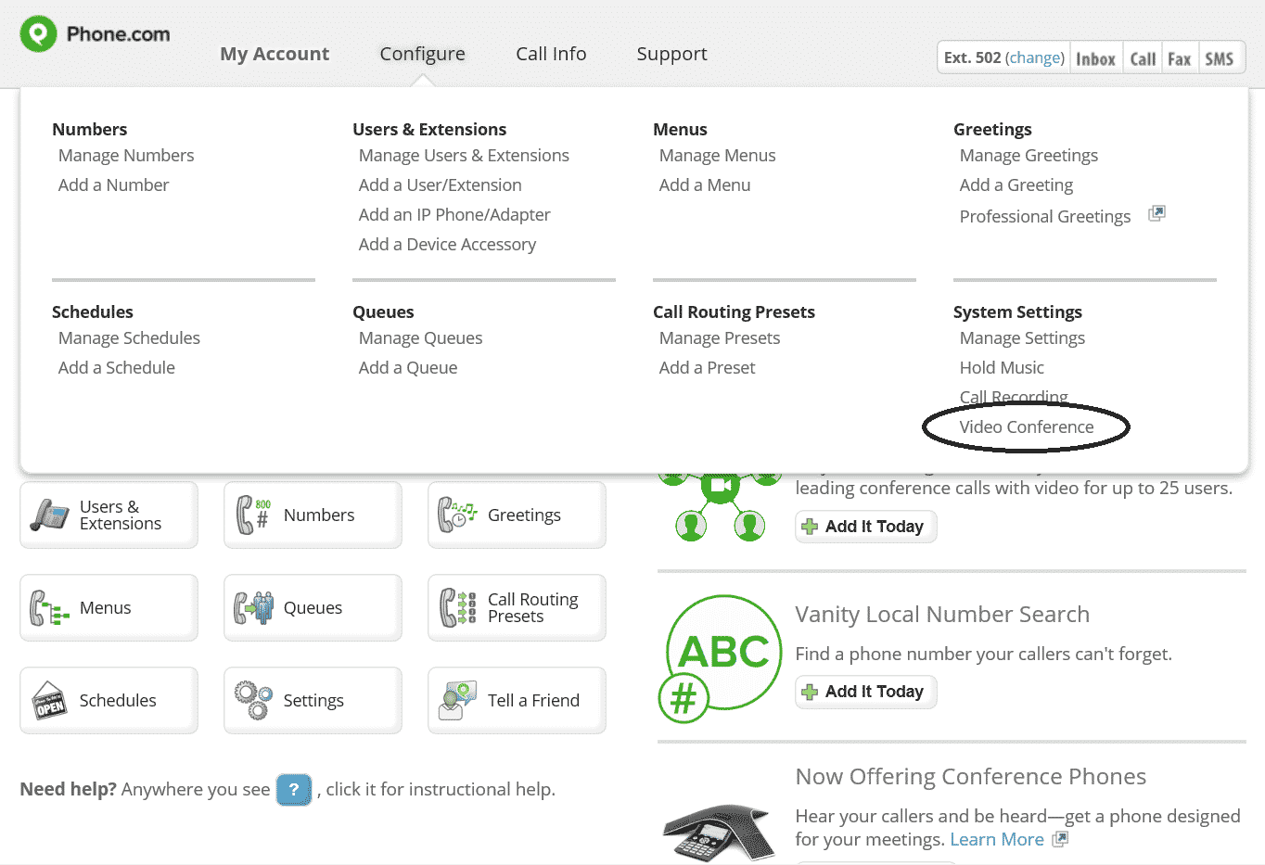
Task: Select Add a Device Accessory
Action: coord(447,245)
